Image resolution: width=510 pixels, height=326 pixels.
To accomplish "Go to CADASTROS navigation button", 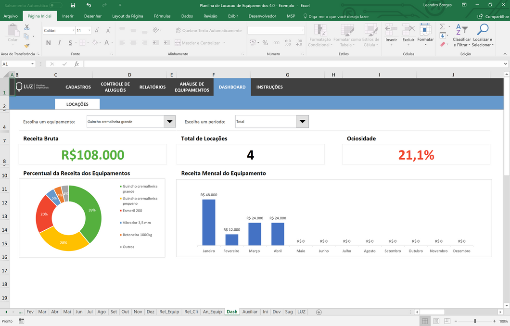I will click(x=78, y=87).
